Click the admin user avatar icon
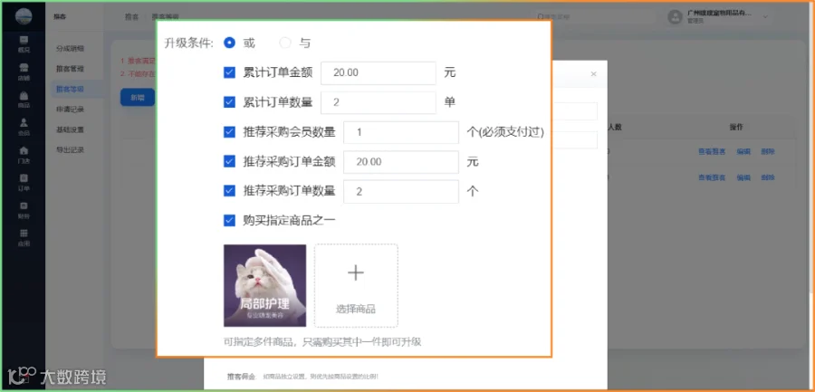This screenshot has width=815, height=392. pyautogui.click(x=675, y=17)
